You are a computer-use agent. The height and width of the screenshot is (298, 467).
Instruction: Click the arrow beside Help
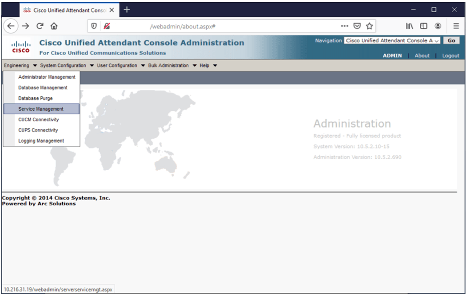click(215, 66)
